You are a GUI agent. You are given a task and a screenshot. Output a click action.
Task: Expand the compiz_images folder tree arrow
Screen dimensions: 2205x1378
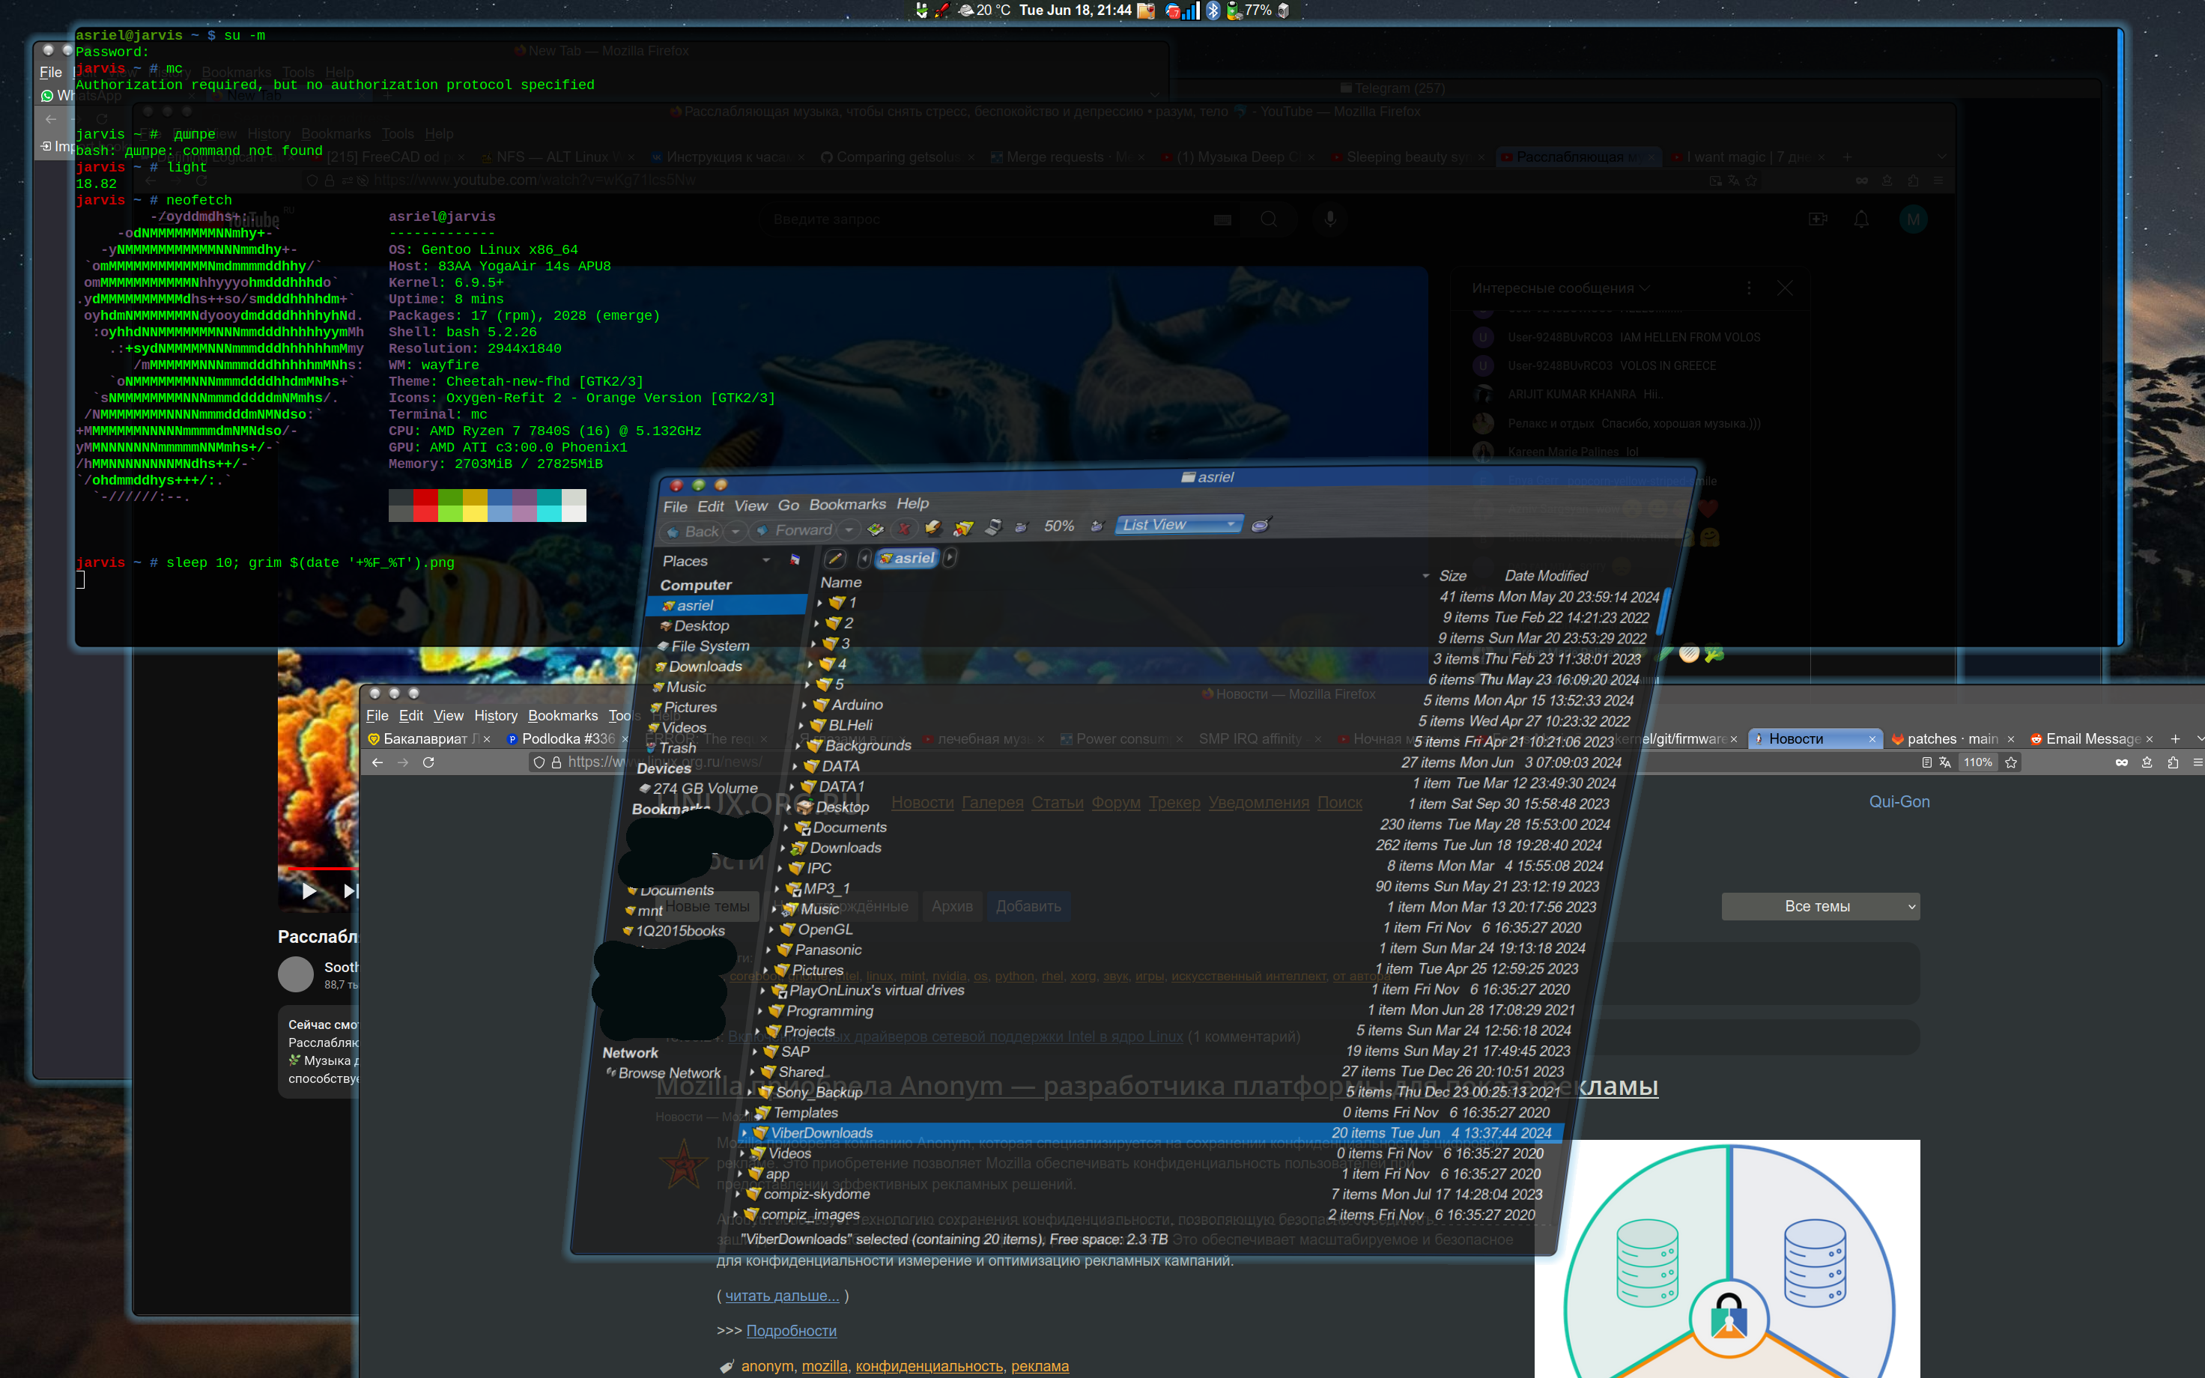click(735, 1215)
